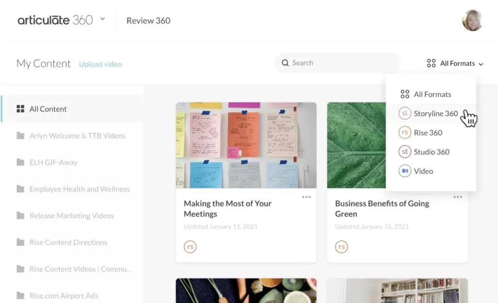498x303 pixels.
Task: Expand the All Formats filter dropdown
Action: coord(455,63)
